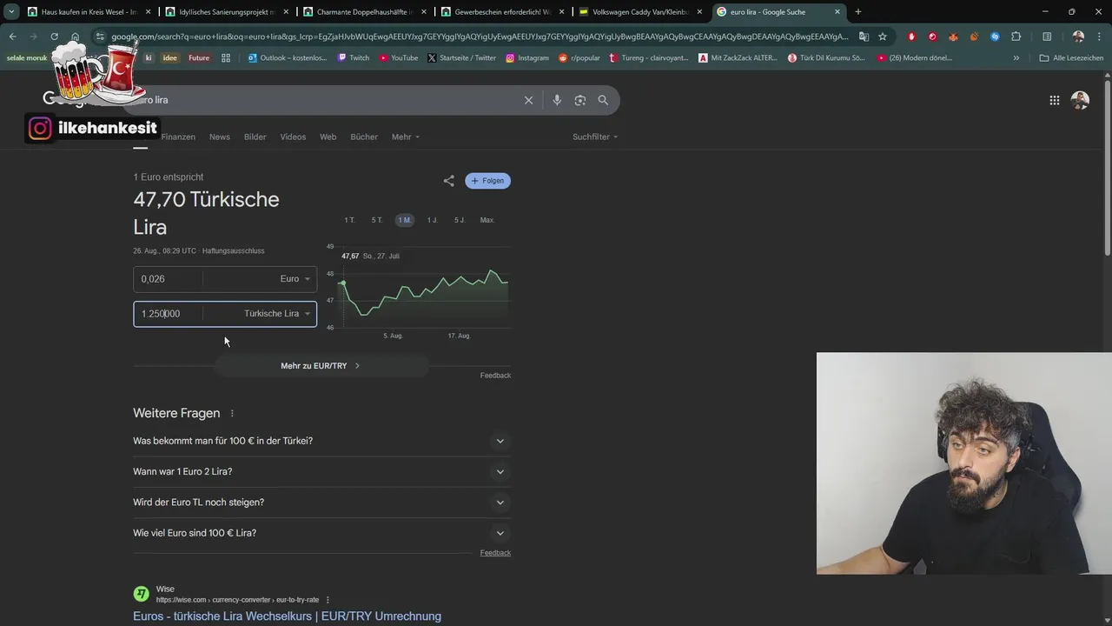1112x626 pixels.
Task: Select the 1 M. chart range
Action: [405, 220]
